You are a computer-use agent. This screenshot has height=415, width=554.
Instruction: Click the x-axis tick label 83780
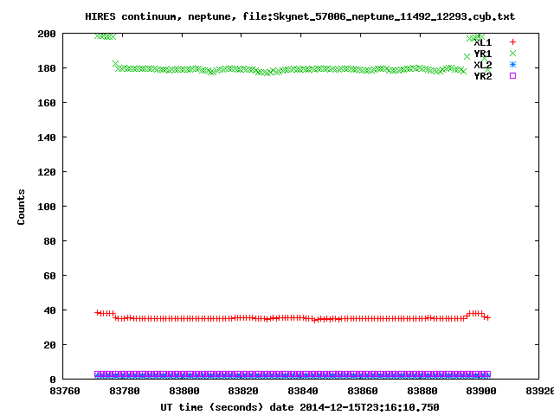pyautogui.click(x=125, y=391)
